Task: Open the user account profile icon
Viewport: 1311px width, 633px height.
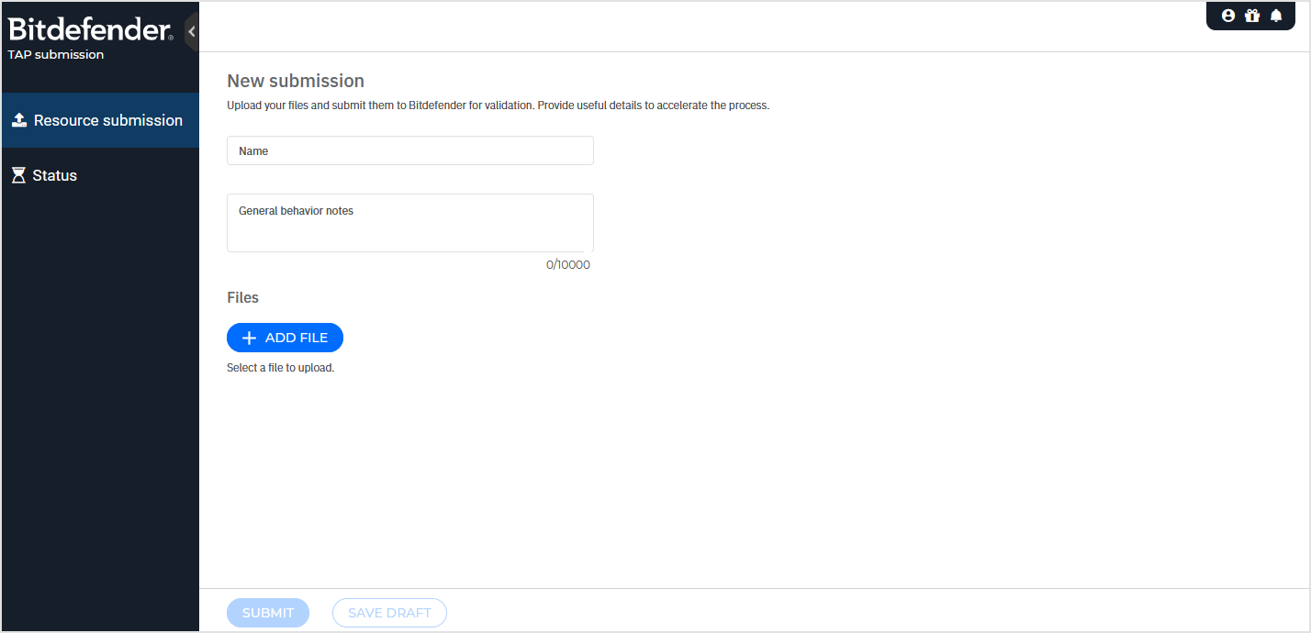Action: 1228,16
